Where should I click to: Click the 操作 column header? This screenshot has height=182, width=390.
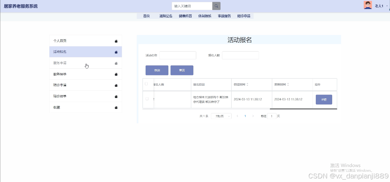318,85
